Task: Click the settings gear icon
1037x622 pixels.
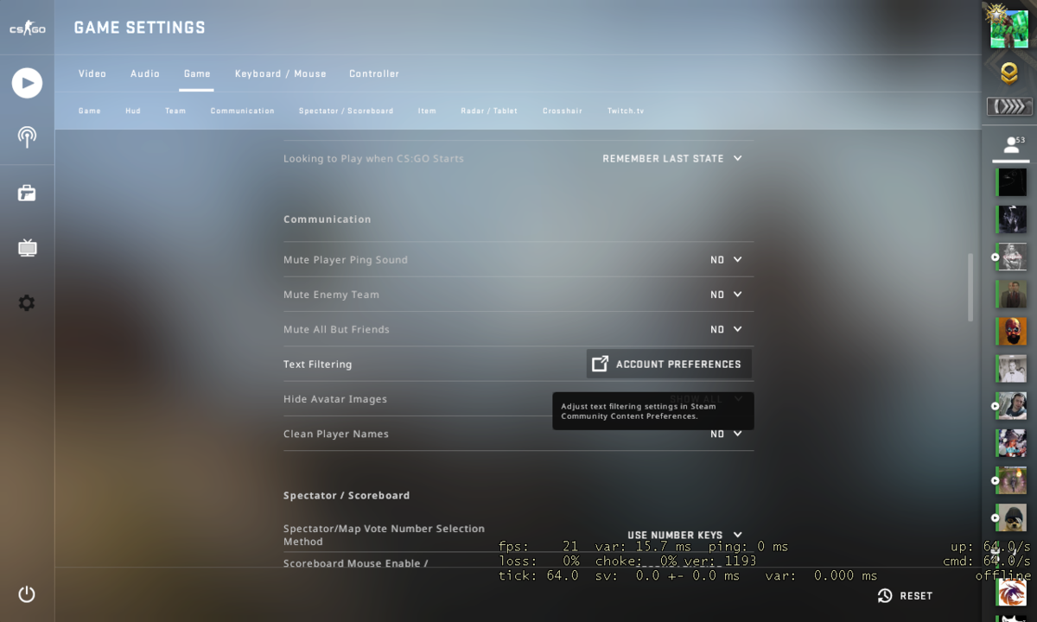Action: (x=27, y=303)
